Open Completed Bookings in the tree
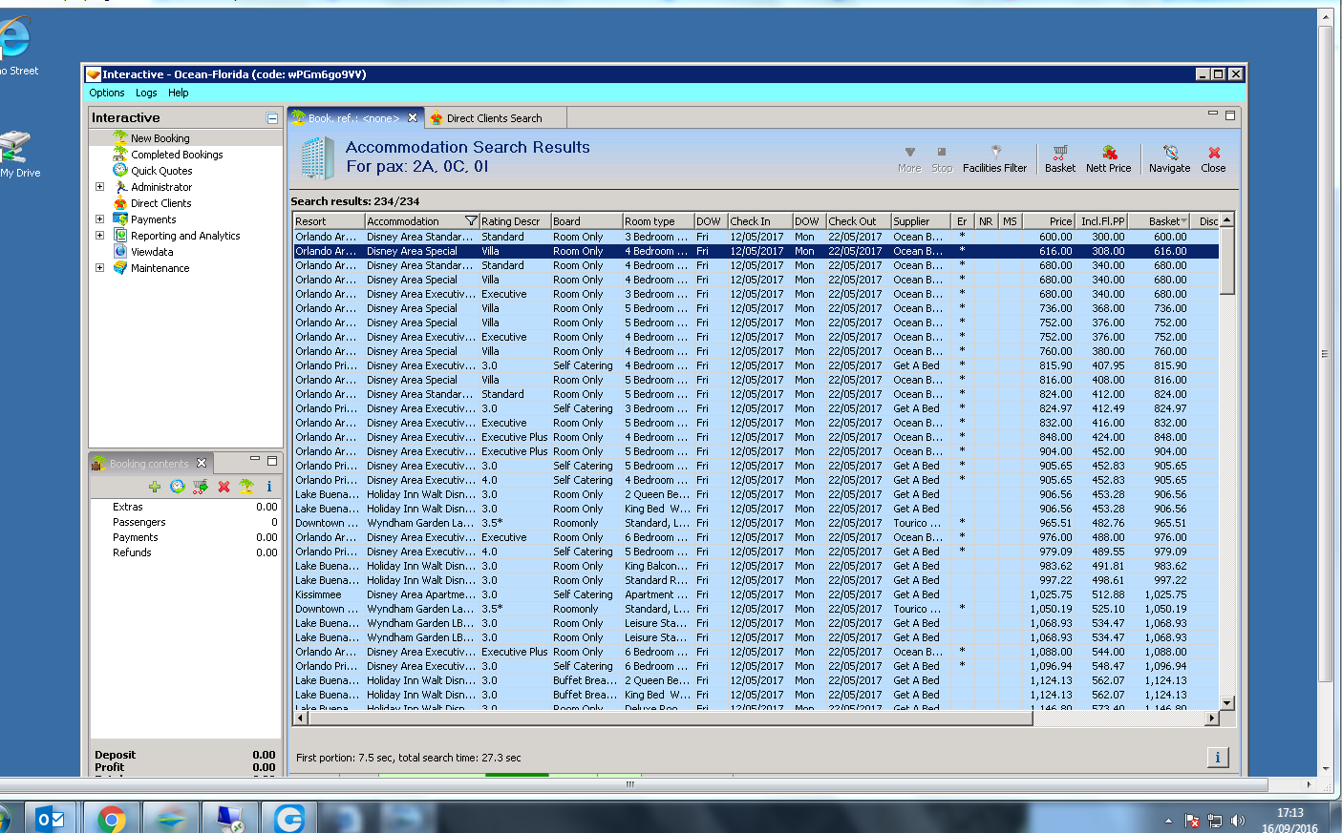The height and width of the screenshot is (833, 1342). 177,155
